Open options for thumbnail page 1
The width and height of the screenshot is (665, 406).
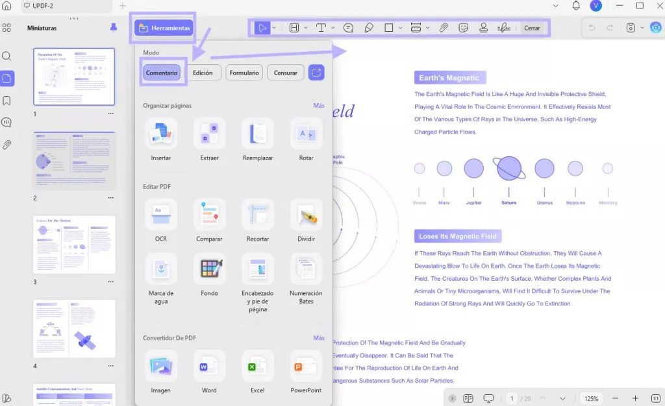(x=110, y=113)
